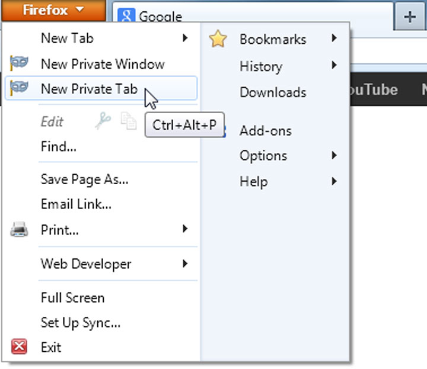The height and width of the screenshot is (369, 427).
Task: Click the mask icon beside New Private Window
Action: click(x=19, y=63)
